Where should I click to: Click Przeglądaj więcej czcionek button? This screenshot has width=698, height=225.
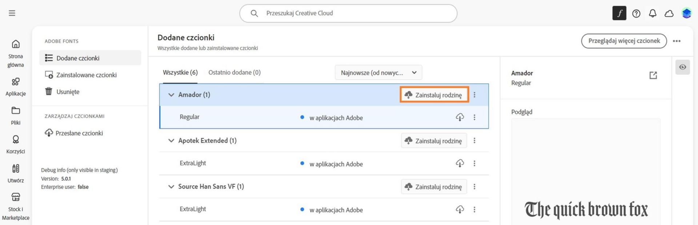[624, 41]
